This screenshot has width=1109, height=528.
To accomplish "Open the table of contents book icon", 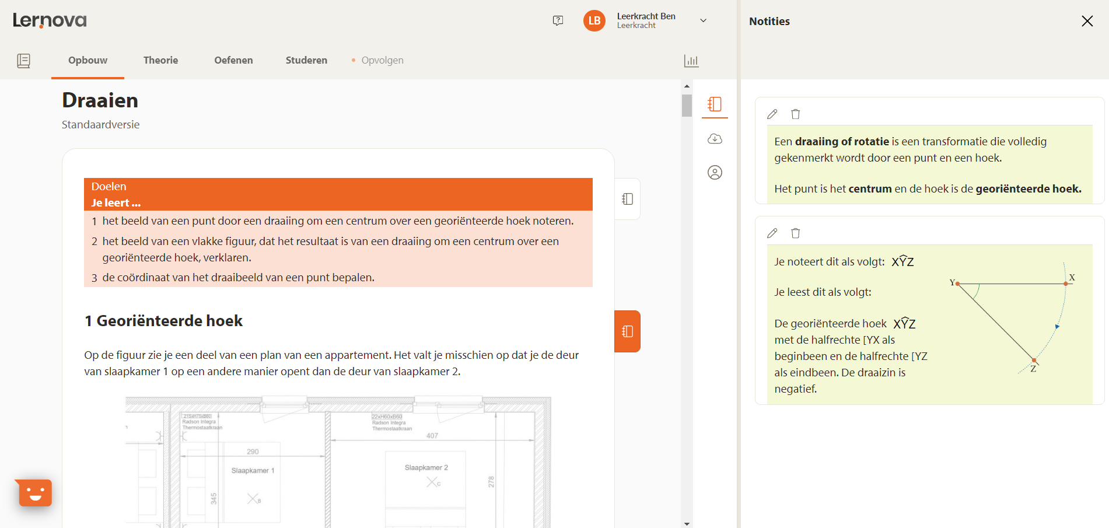I will coord(23,61).
